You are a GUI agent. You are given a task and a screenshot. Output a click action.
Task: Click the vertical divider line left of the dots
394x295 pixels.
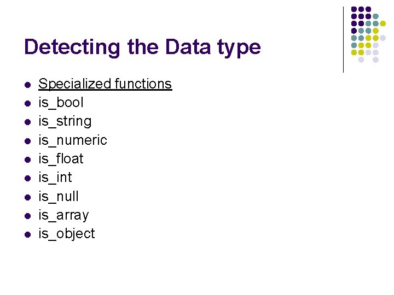pyautogui.click(x=343, y=39)
